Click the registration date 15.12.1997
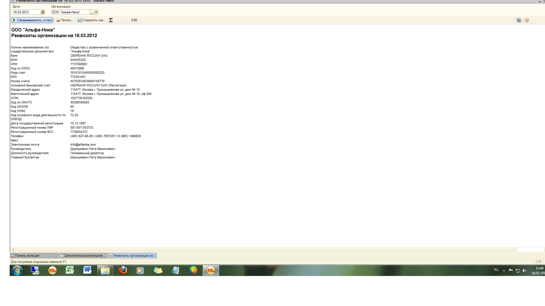Screen dimensions: 545x306 78,123
